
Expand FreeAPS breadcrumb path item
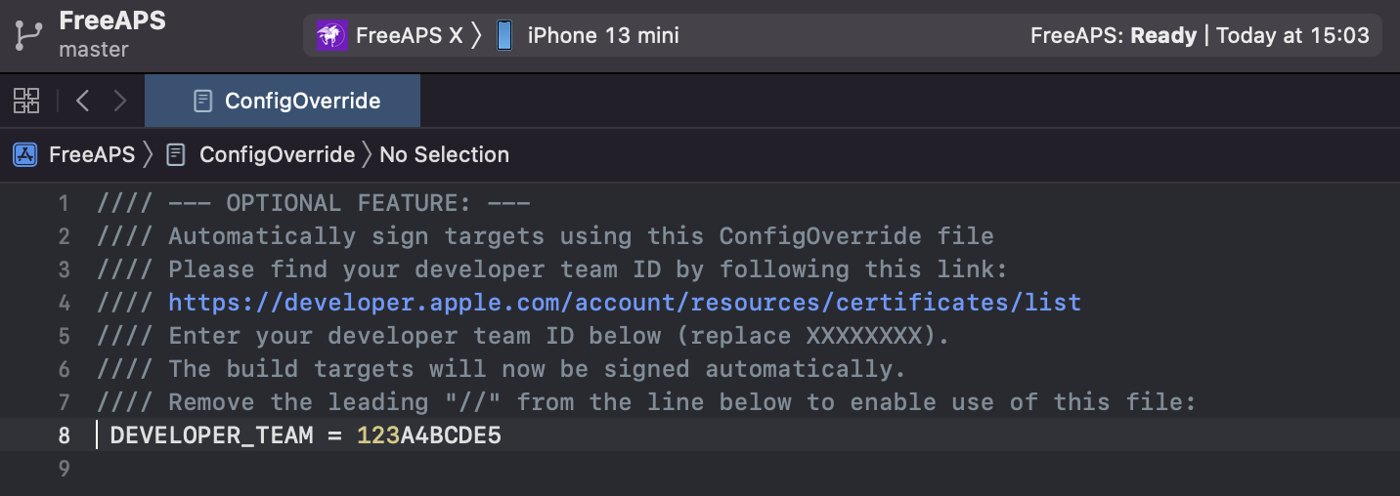click(x=92, y=154)
